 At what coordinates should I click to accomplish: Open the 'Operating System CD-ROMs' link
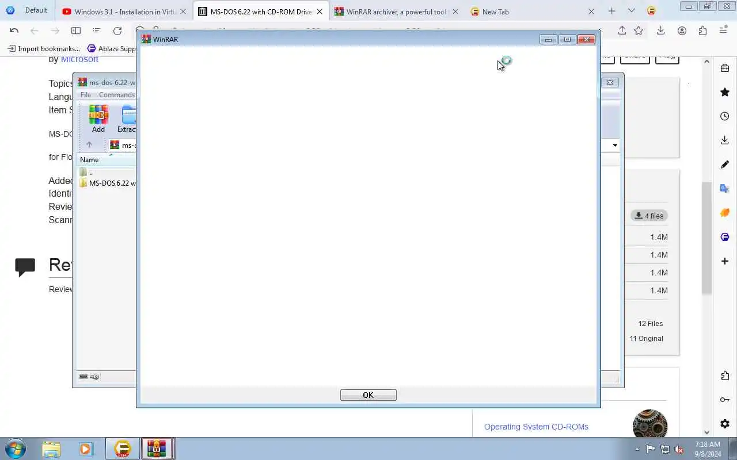point(536,427)
